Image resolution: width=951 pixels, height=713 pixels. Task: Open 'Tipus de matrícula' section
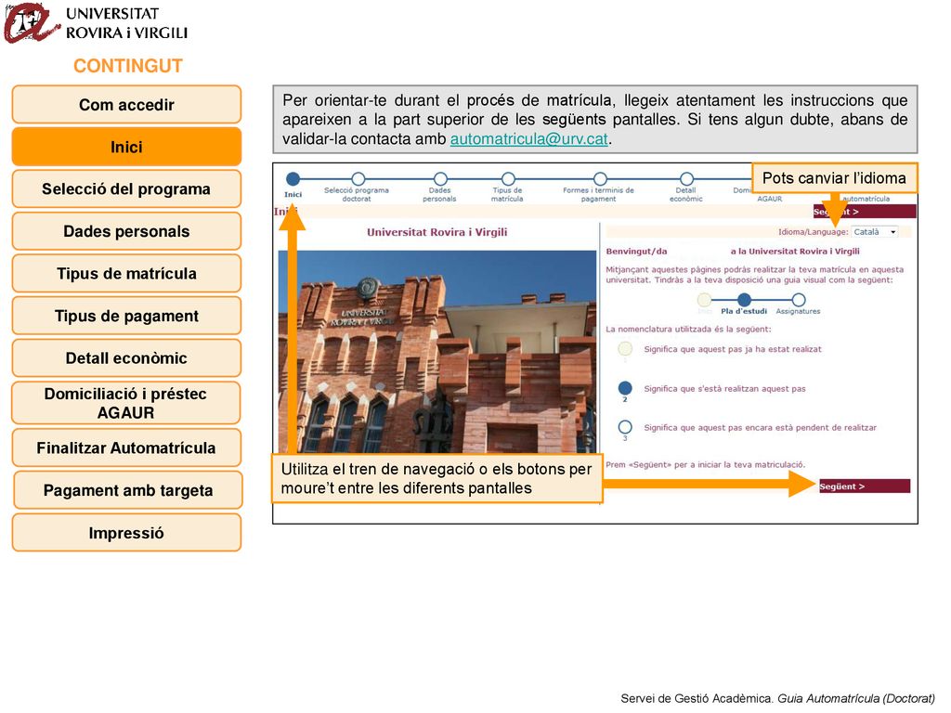point(126,274)
